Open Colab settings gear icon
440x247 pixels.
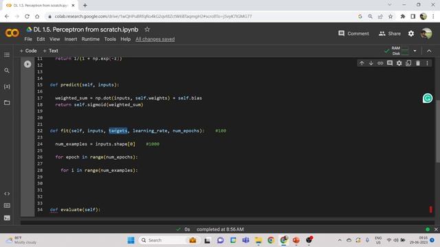(411, 34)
